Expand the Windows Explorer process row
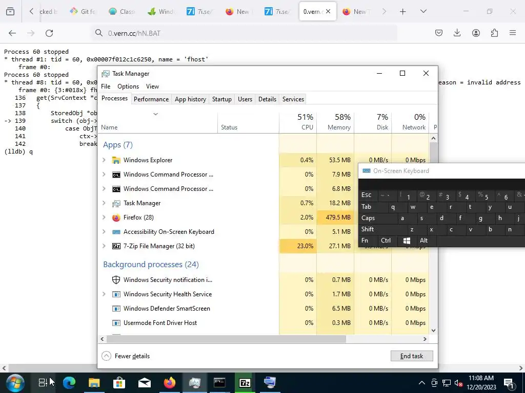The width and height of the screenshot is (525, 393). click(x=104, y=160)
